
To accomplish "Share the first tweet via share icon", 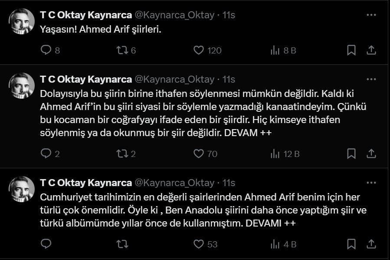I will point(371,50).
